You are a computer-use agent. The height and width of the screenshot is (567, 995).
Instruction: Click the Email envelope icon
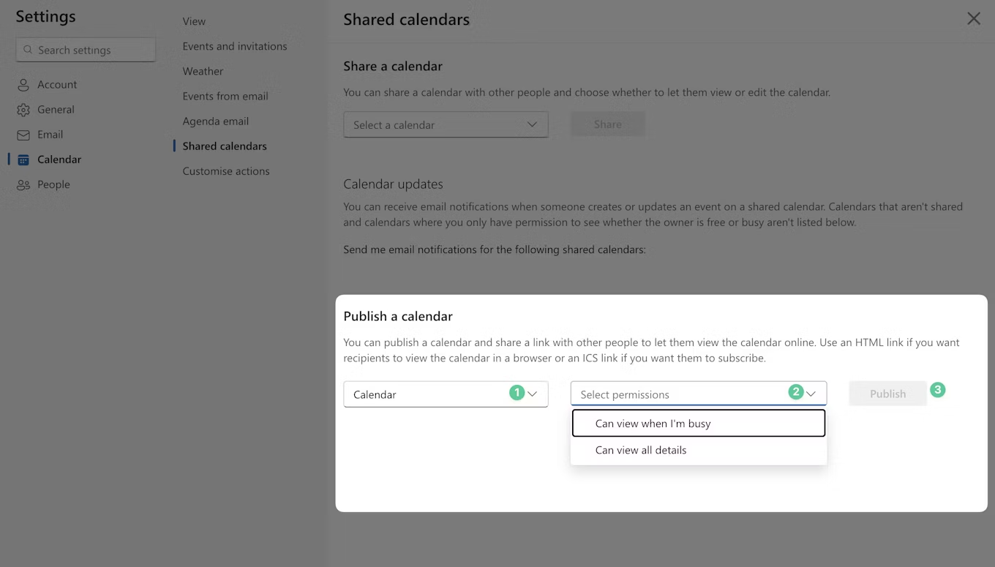[23, 135]
